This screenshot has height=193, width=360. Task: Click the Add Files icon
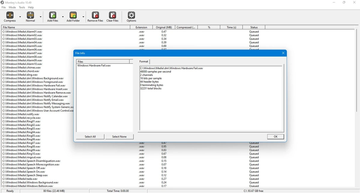click(52, 15)
